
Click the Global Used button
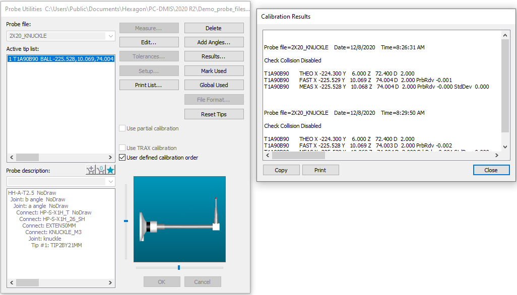coord(214,85)
